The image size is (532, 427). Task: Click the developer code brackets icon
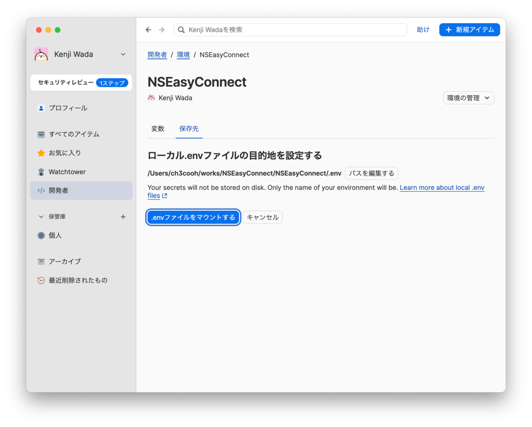[41, 191]
